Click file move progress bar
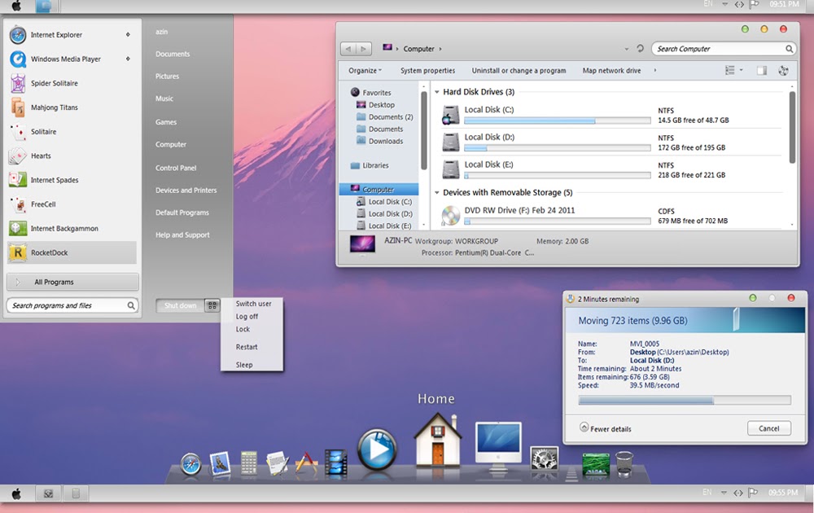The image size is (814, 513). point(685,401)
